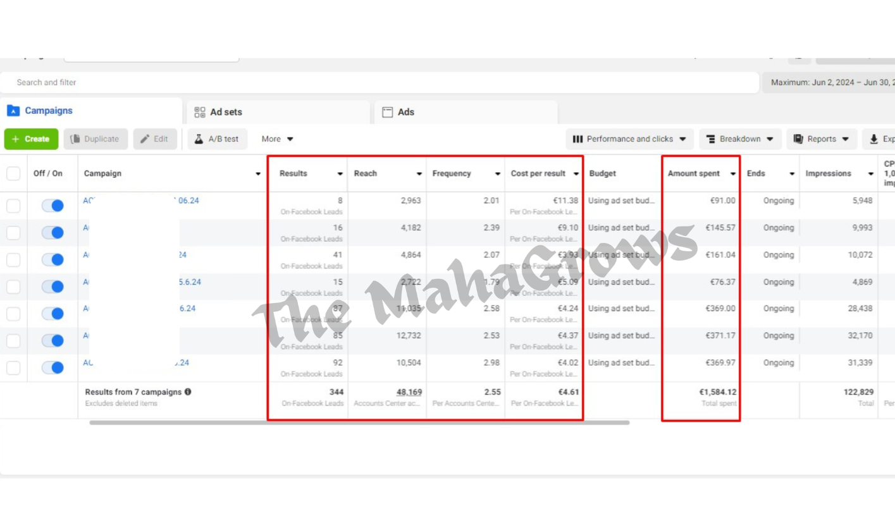Select checkbox for the campaign spending €161.04

(13, 260)
